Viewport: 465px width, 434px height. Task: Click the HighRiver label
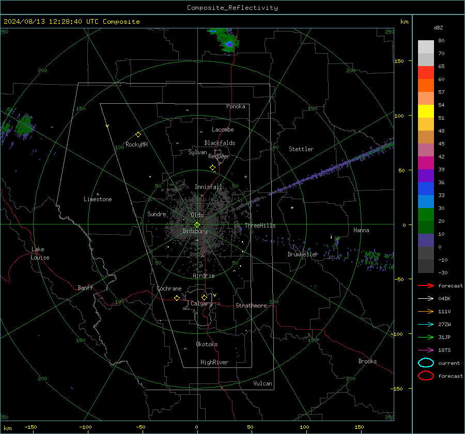[214, 362]
